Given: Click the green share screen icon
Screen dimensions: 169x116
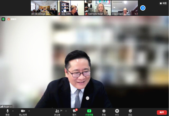Looking at the screenshot, I should 89,111.
